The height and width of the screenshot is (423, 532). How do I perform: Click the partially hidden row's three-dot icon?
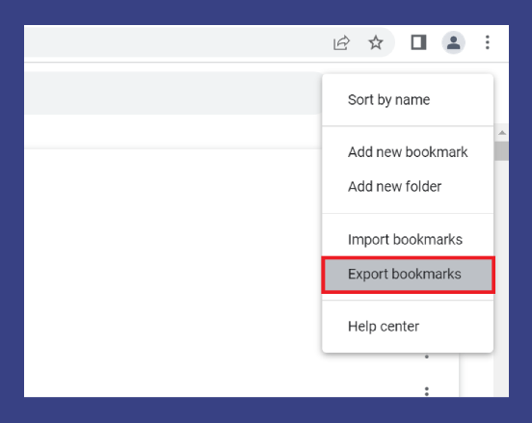click(x=427, y=357)
